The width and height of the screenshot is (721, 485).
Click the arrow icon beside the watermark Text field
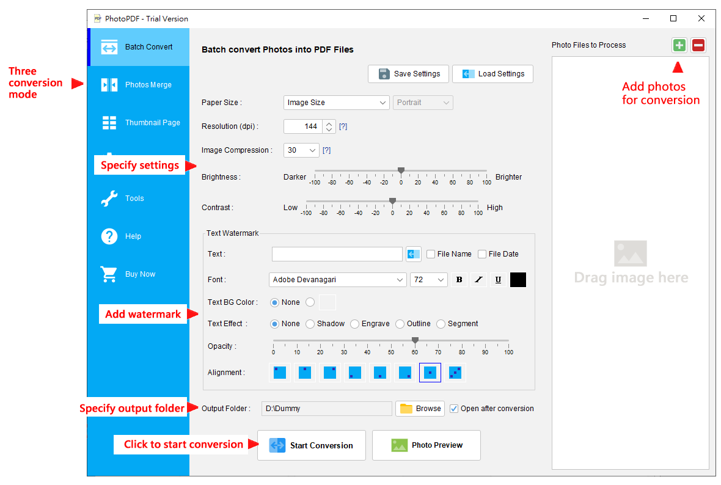[x=414, y=253]
